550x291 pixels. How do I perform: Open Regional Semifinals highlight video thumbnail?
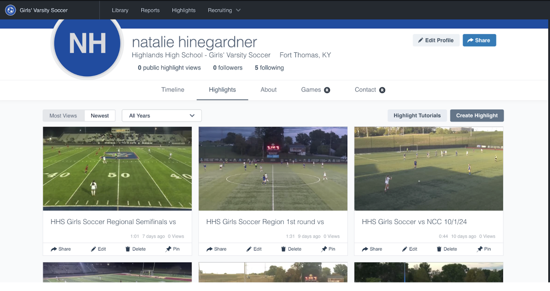(x=118, y=169)
